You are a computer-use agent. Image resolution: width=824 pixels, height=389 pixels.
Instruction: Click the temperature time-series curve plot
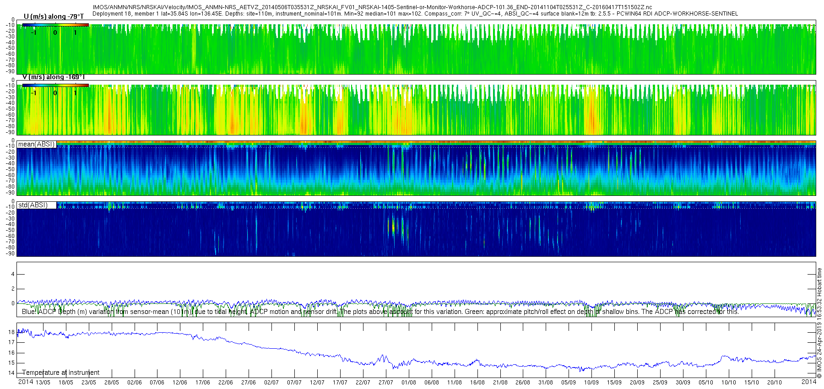click(416, 350)
